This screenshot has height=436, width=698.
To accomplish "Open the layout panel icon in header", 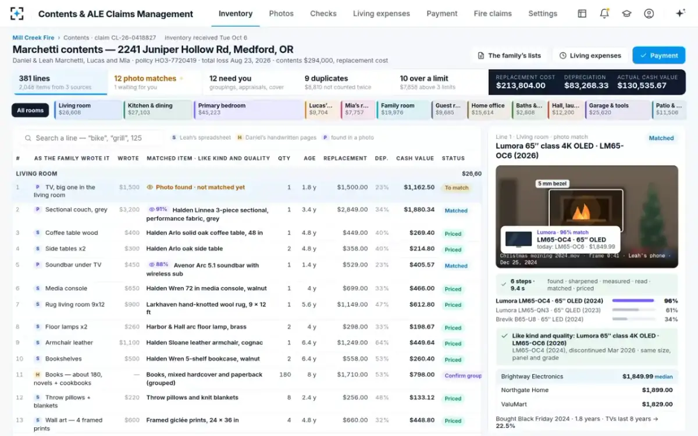I will pyautogui.click(x=582, y=13).
